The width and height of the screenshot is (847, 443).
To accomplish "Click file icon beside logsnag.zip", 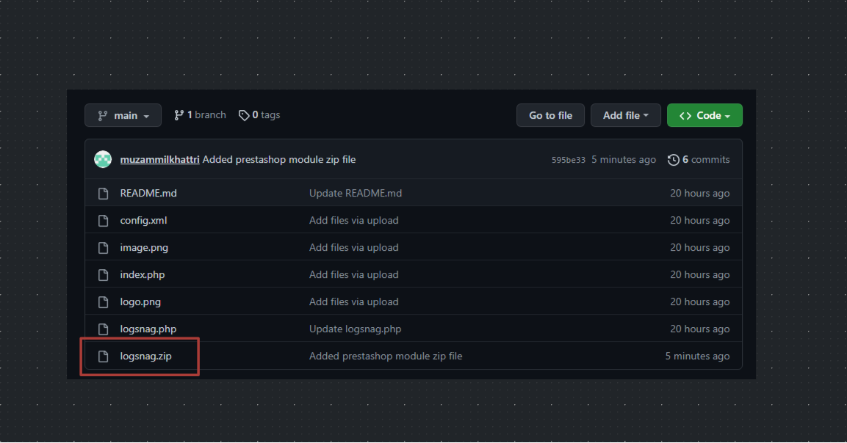I will tap(103, 356).
